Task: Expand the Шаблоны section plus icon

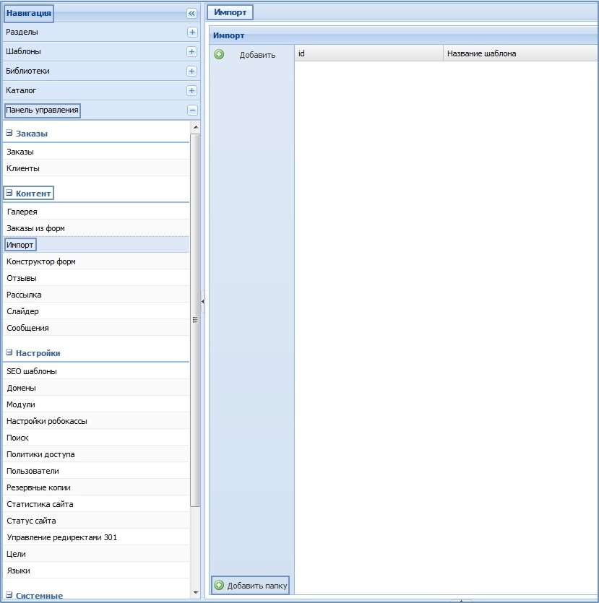Action: click(191, 52)
